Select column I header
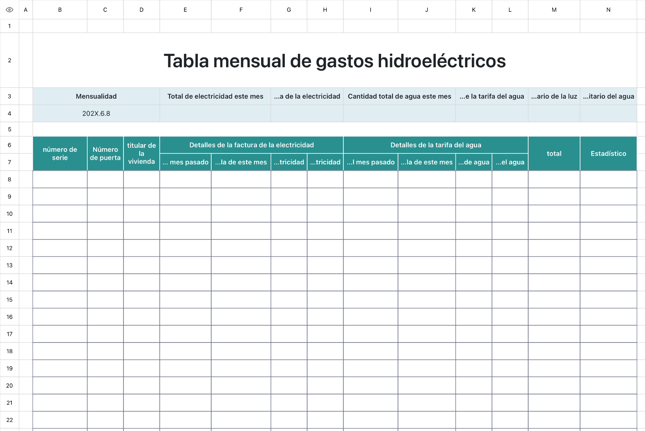Viewport: 645px width, 431px height. (370, 9)
